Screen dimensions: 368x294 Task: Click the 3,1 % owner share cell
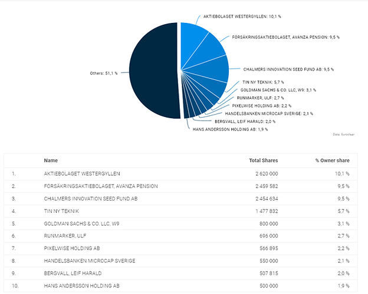pyautogui.click(x=344, y=223)
